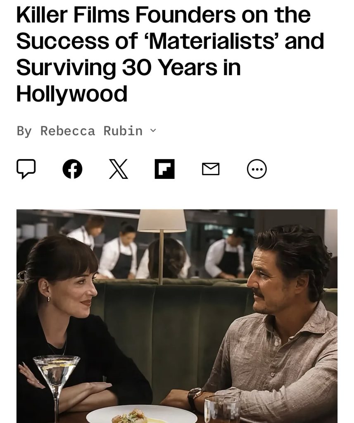Click "Surviving 30 Years in" headline line

(128, 67)
